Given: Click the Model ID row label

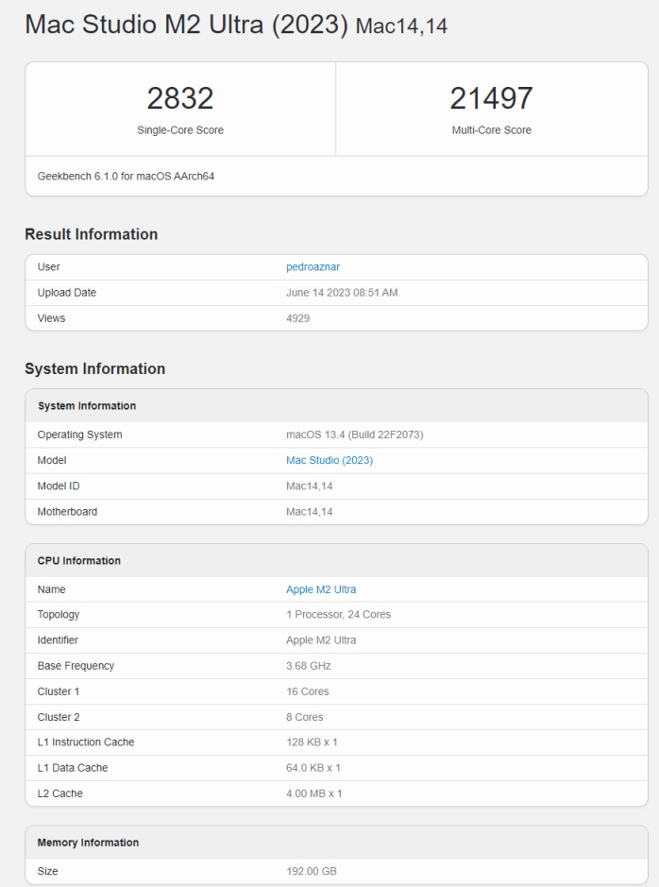Looking at the screenshot, I should (x=59, y=486).
